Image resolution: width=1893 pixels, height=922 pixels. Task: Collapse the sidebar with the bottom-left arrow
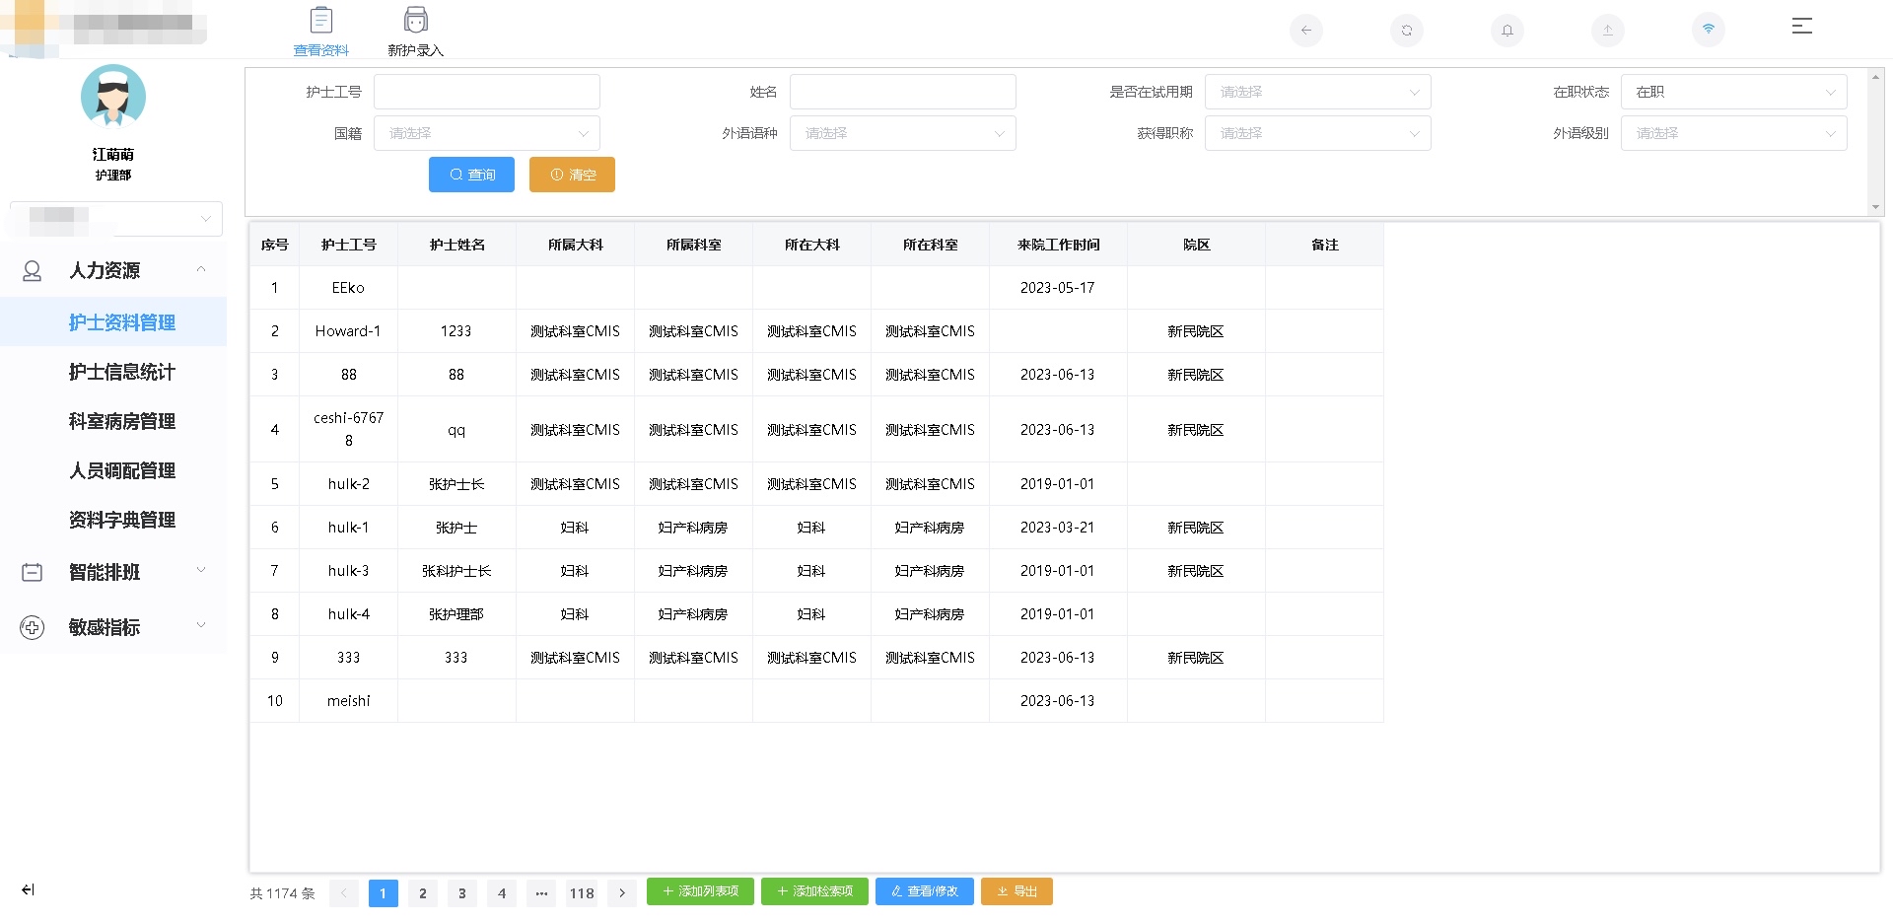(x=29, y=889)
